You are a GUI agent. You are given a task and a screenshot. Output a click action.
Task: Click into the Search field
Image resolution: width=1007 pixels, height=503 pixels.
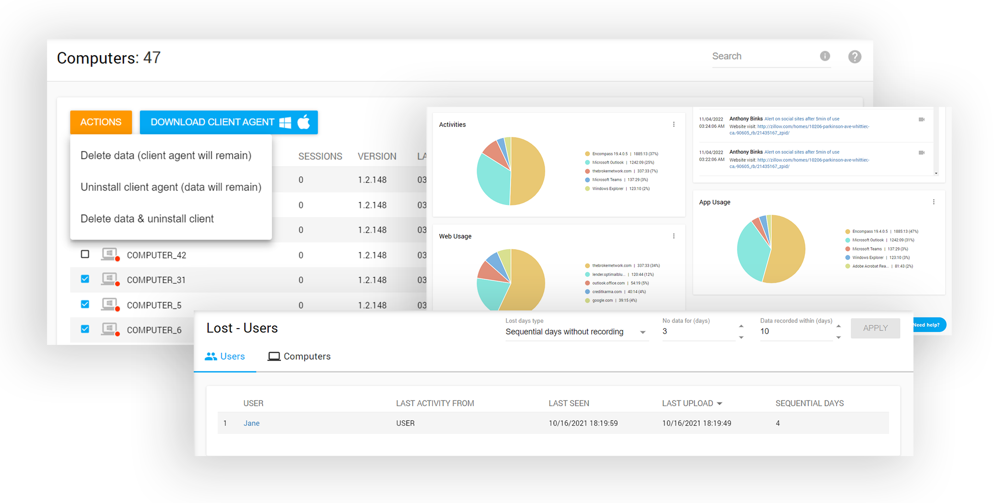pos(762,57)
